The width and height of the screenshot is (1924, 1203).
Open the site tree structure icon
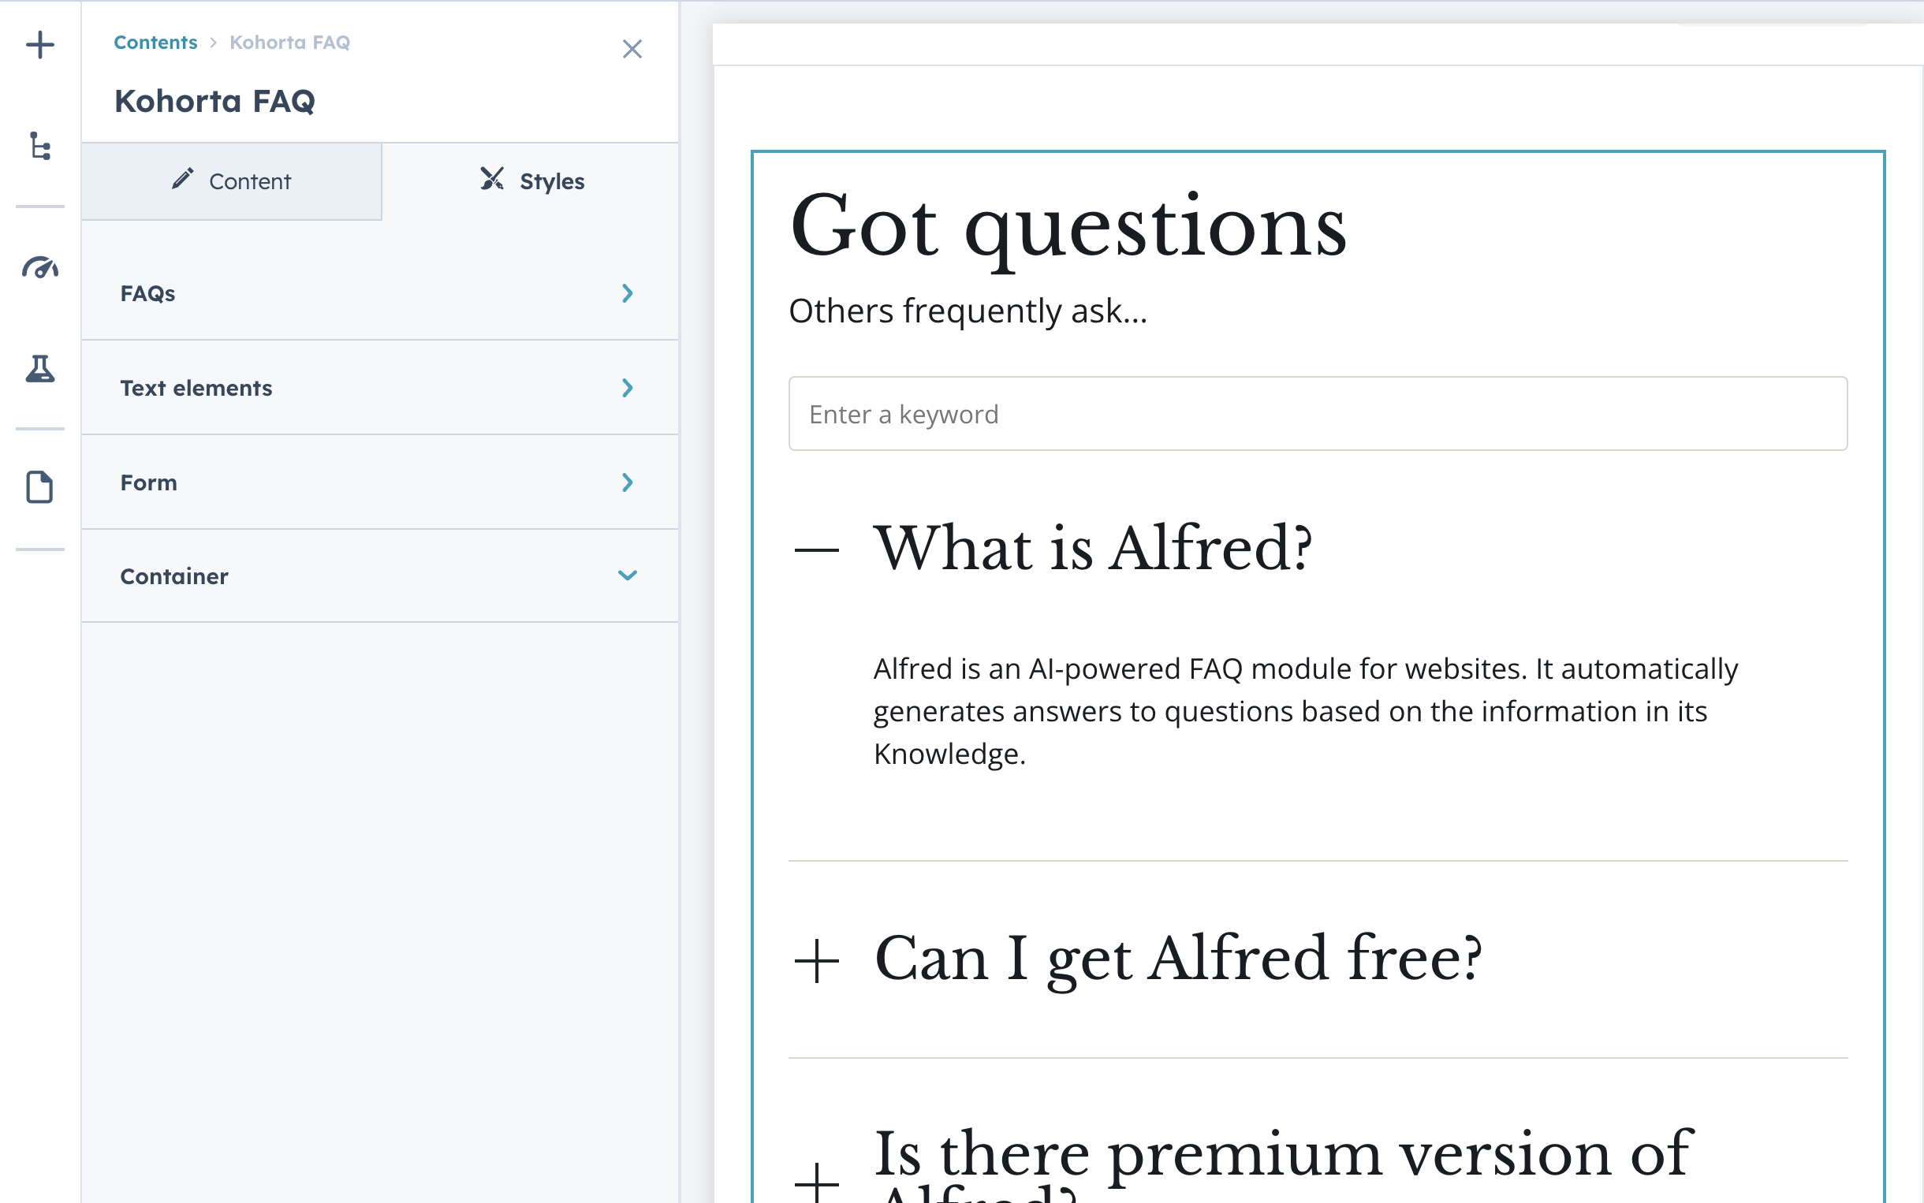point(39,147)
